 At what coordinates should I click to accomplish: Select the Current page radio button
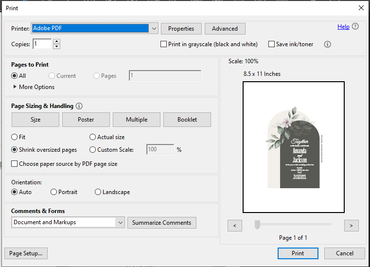(52, 76)
